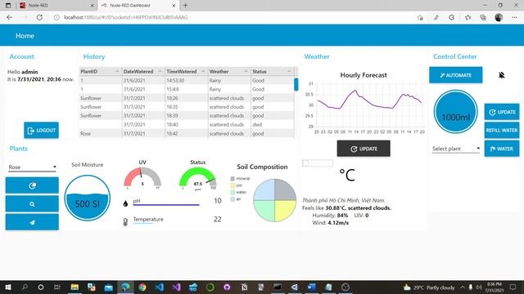
Task: Click the send paper-plane icon button
Action: click(x=32, y=222)
